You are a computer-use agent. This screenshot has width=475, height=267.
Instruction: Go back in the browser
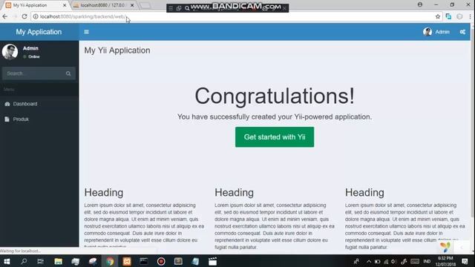pyautogui.click(x=5, y=16)
